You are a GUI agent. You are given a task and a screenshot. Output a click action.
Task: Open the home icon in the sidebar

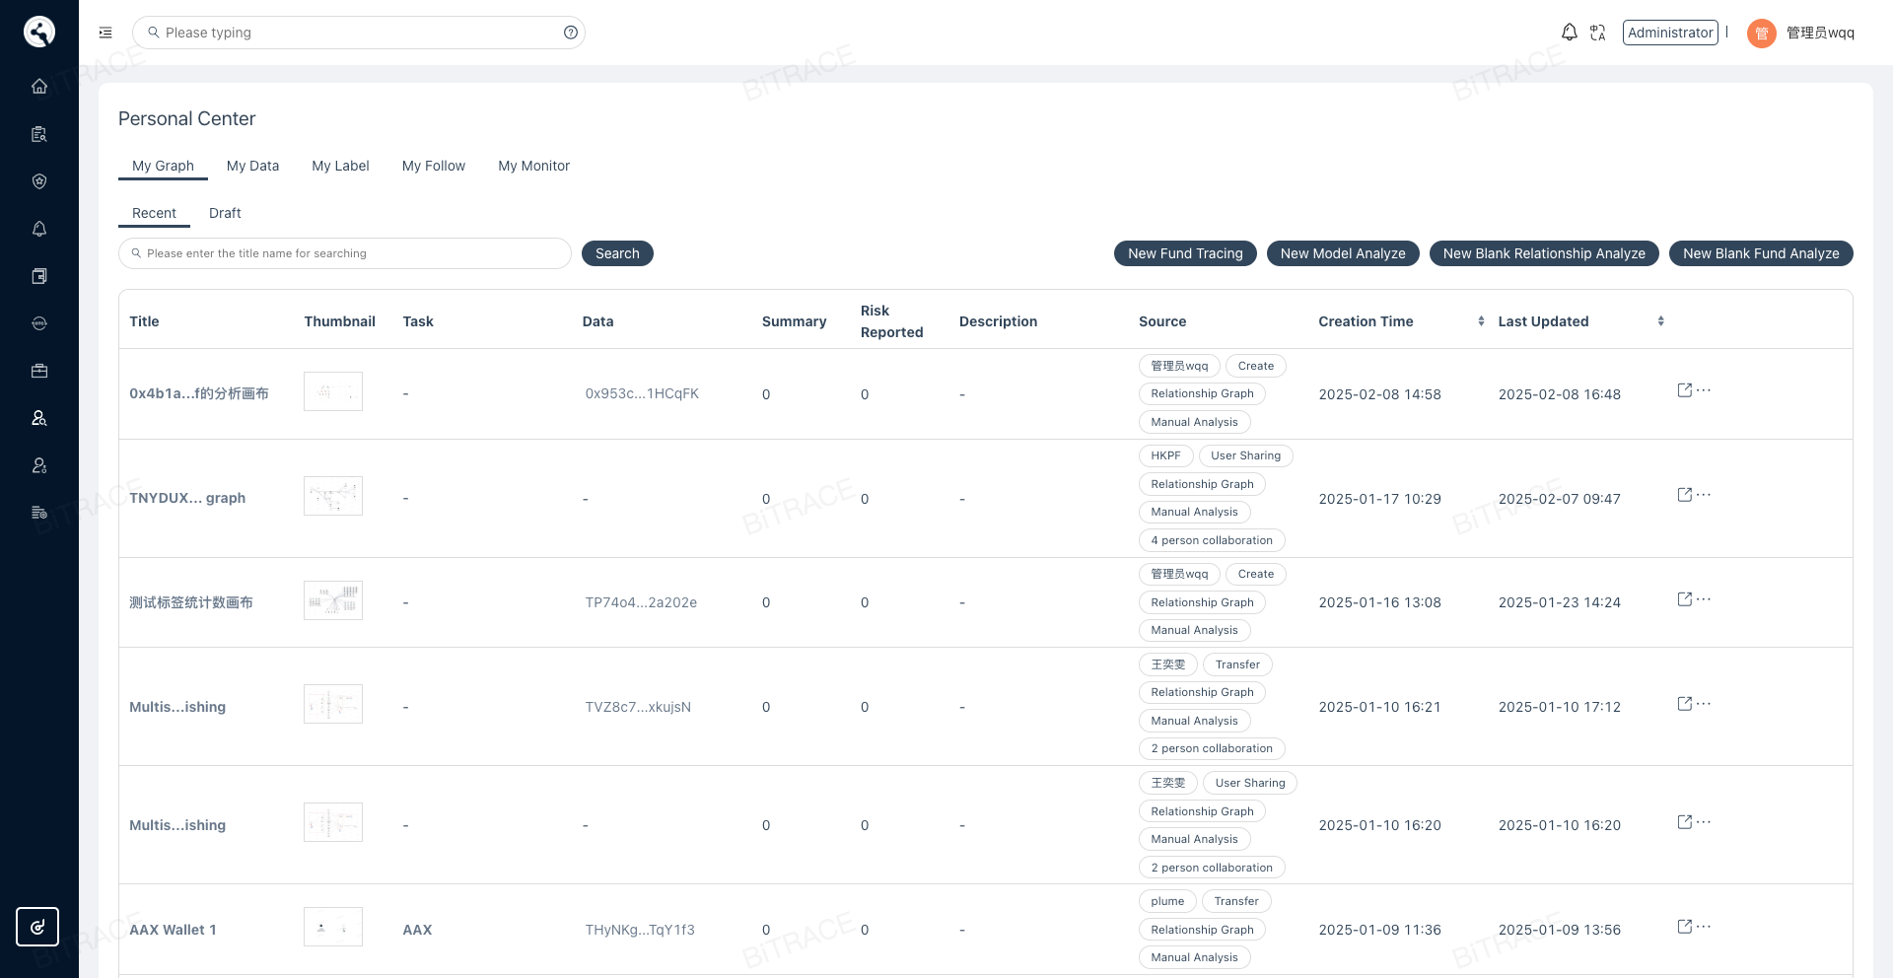pyautogui.click(x=39, y=86)
